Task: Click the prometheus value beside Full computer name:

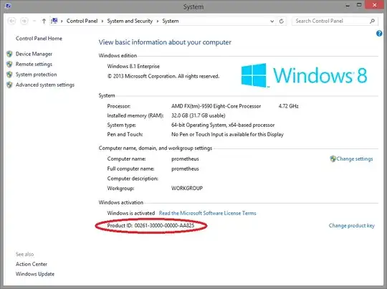Action: point(185,169)
